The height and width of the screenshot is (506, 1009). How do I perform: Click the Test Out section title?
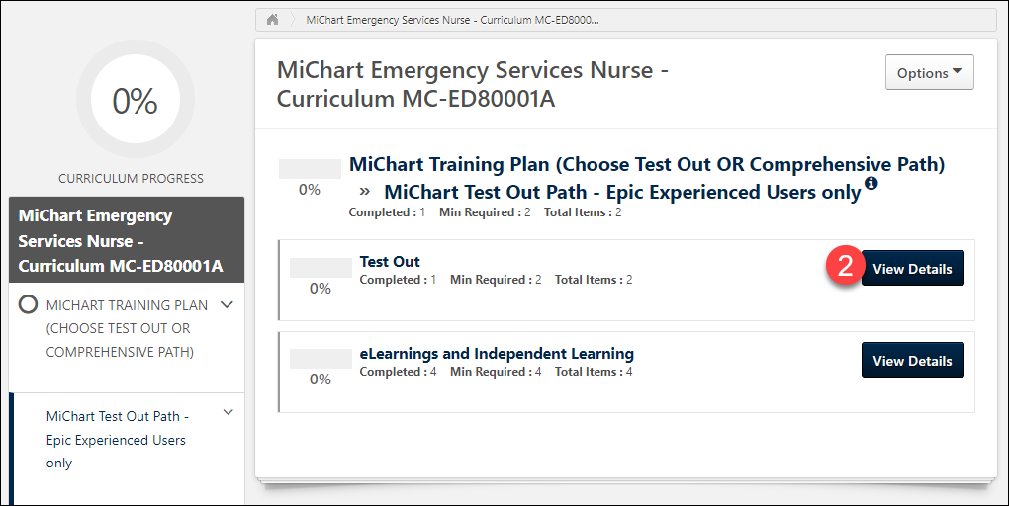(x=390, y=262)
